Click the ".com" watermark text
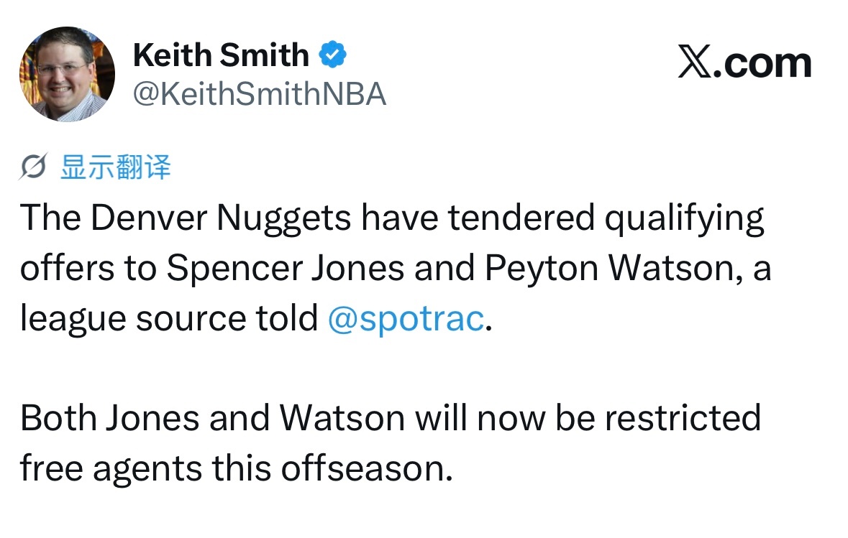This screenshot has height=538, width=848. coord(762,64)
